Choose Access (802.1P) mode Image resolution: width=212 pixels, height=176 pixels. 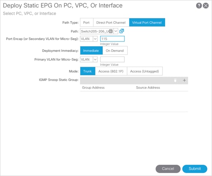[x=111, y=71]
